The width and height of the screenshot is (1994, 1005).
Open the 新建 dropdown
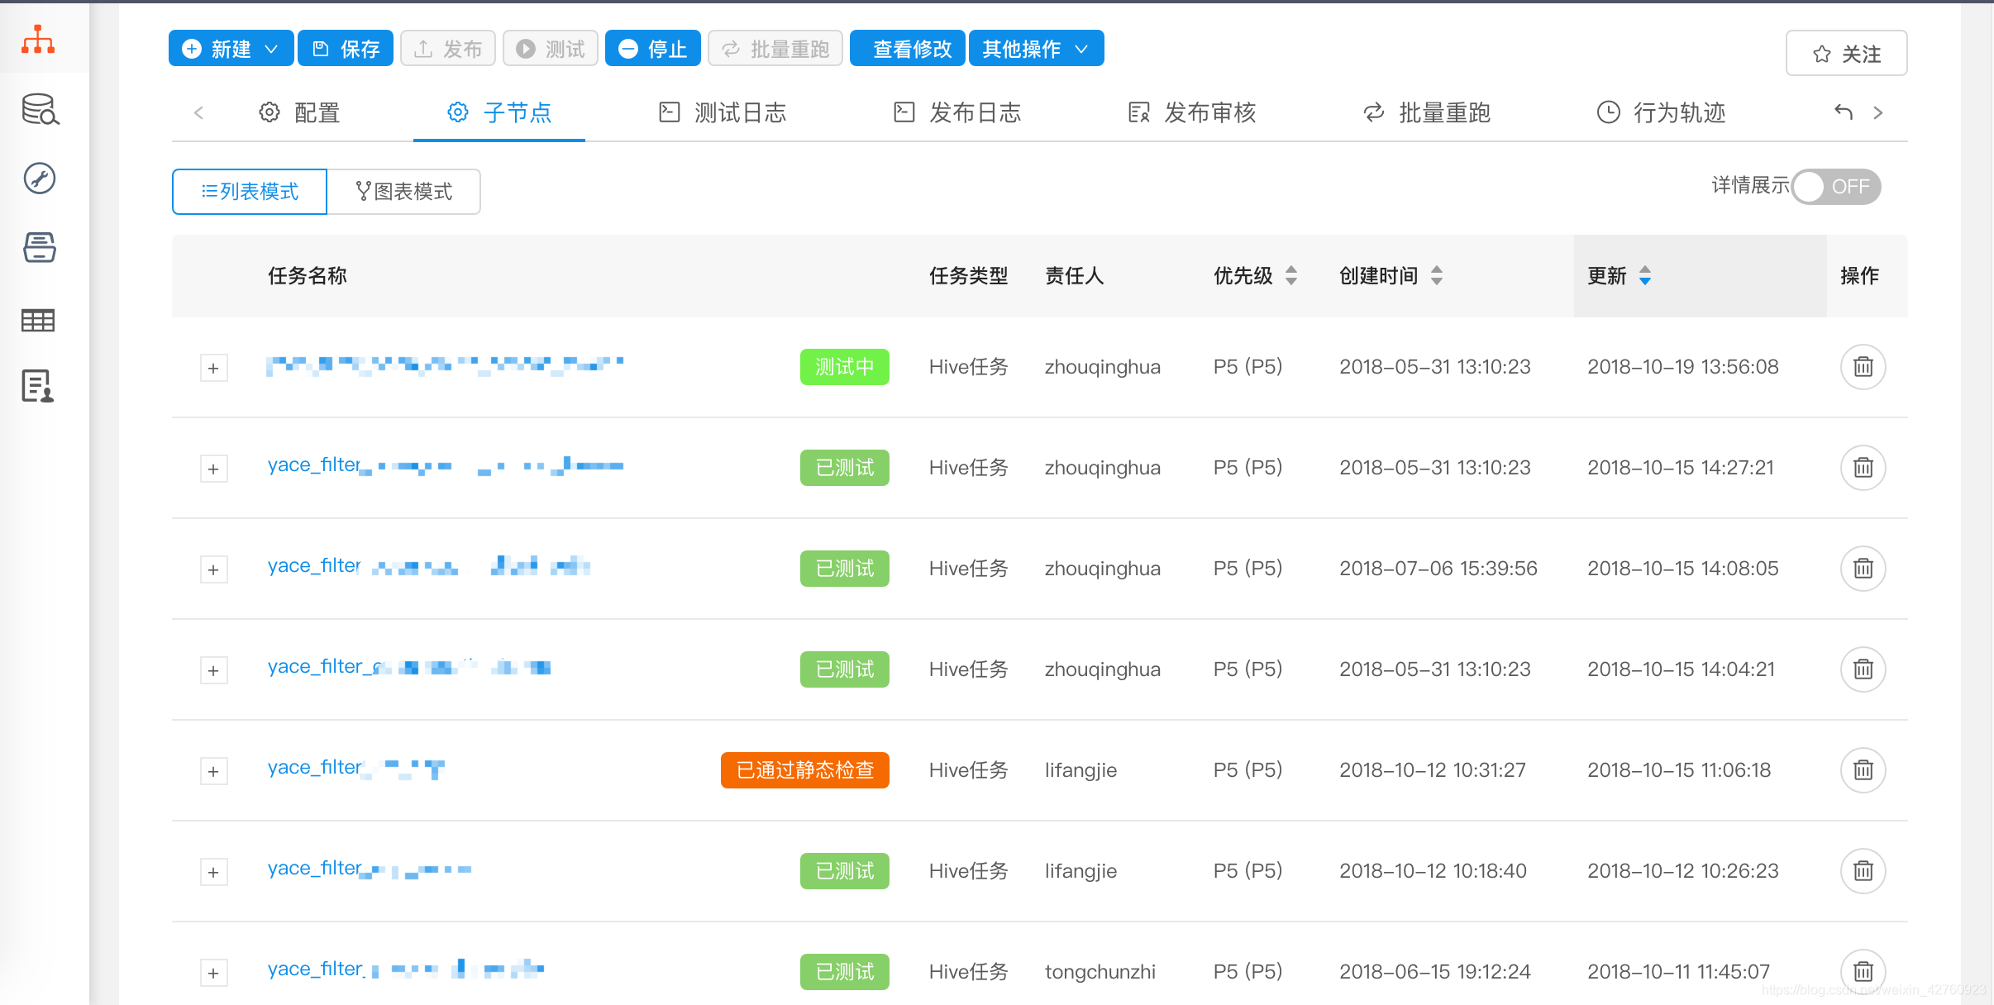pos(231,49)
